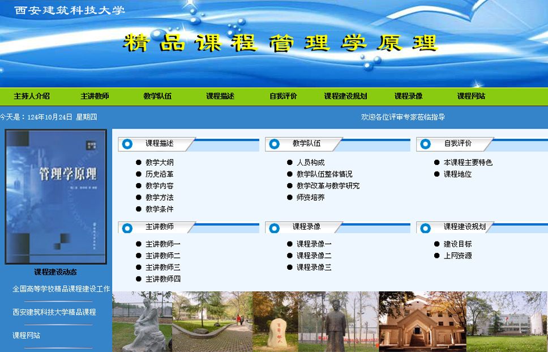Open 全国高等学校精品课程建设工作 sidebar link
Image resolution: width=548 pixels, height=352 pixels.
(x=61, y=289)
